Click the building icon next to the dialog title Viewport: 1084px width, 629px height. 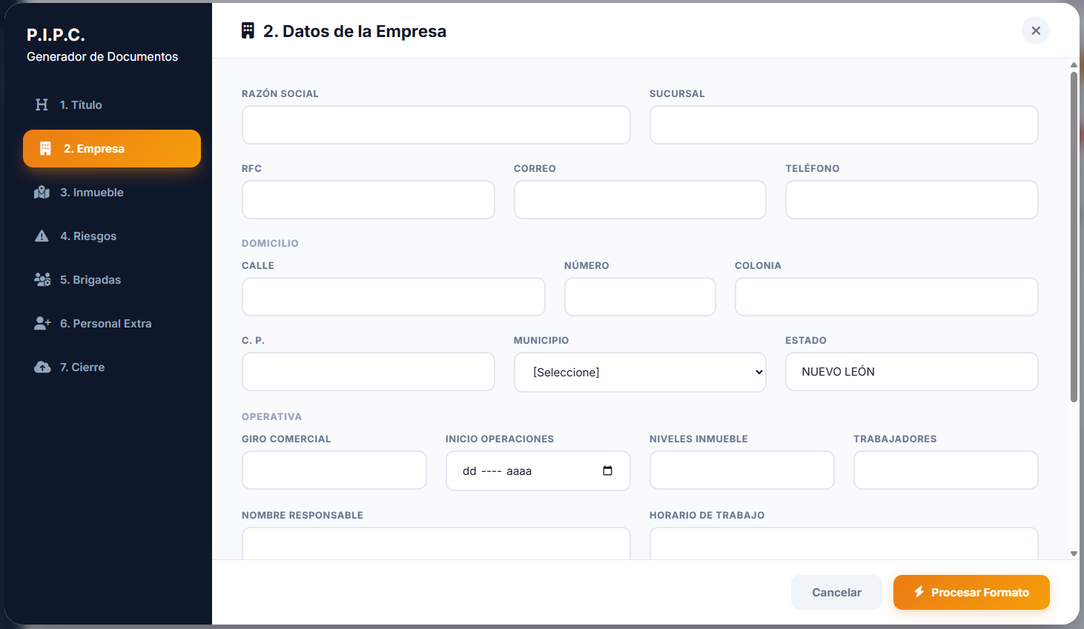248,30
